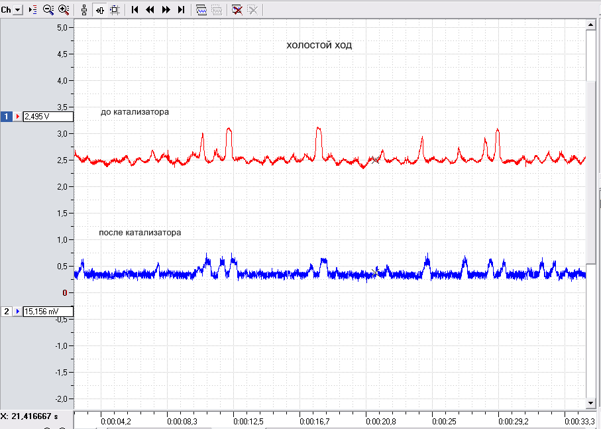Click the 0:00:12,5 time label
The width and height of the screenshot is (601, 429).
[248, 422]
